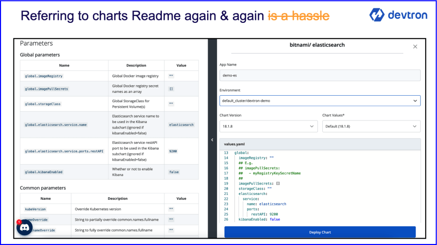The height and width of the screenshot is (245, 437).
Task: Open the Environment dropdown
Action: pyautogui.click(x=320, y=101)
